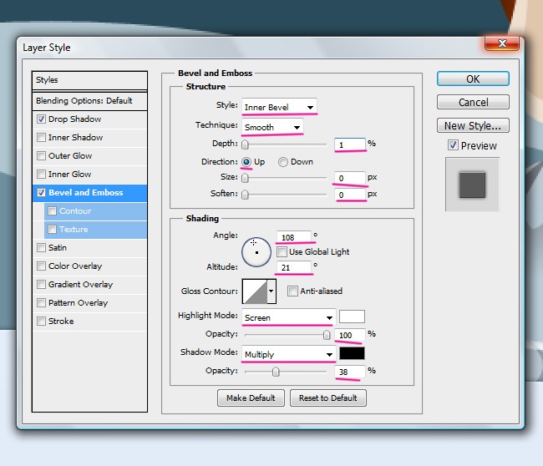
Task: Select the Down direction radio button
Action: tap(284, 162)
